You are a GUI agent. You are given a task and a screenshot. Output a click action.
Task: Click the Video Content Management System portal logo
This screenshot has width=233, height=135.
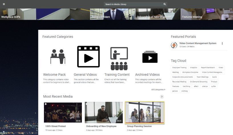tap(174, 45)
